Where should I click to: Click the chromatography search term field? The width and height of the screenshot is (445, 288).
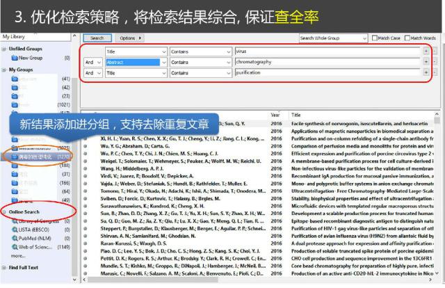(x=327, y=62)
